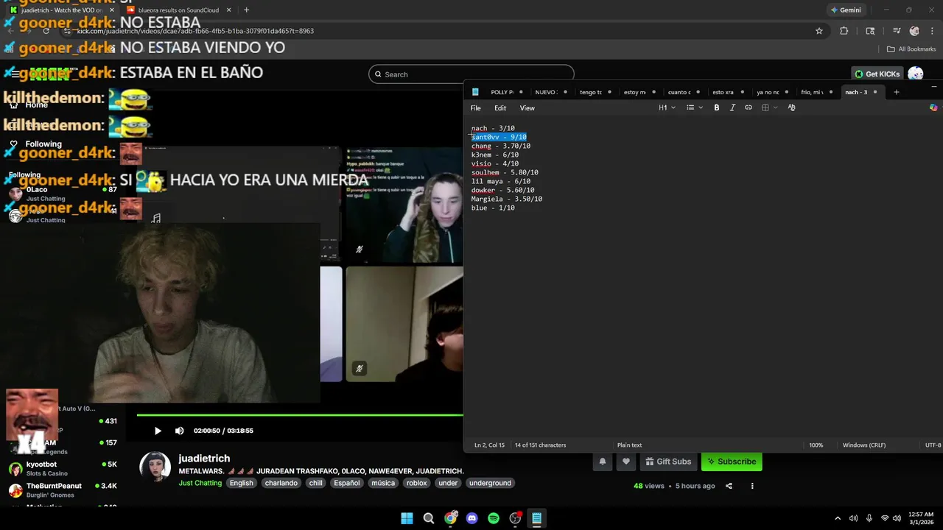This screenshot has height=530, width=943.
Task: Toggle bold formatting in Notepad
Action: [x=716, y=107]
